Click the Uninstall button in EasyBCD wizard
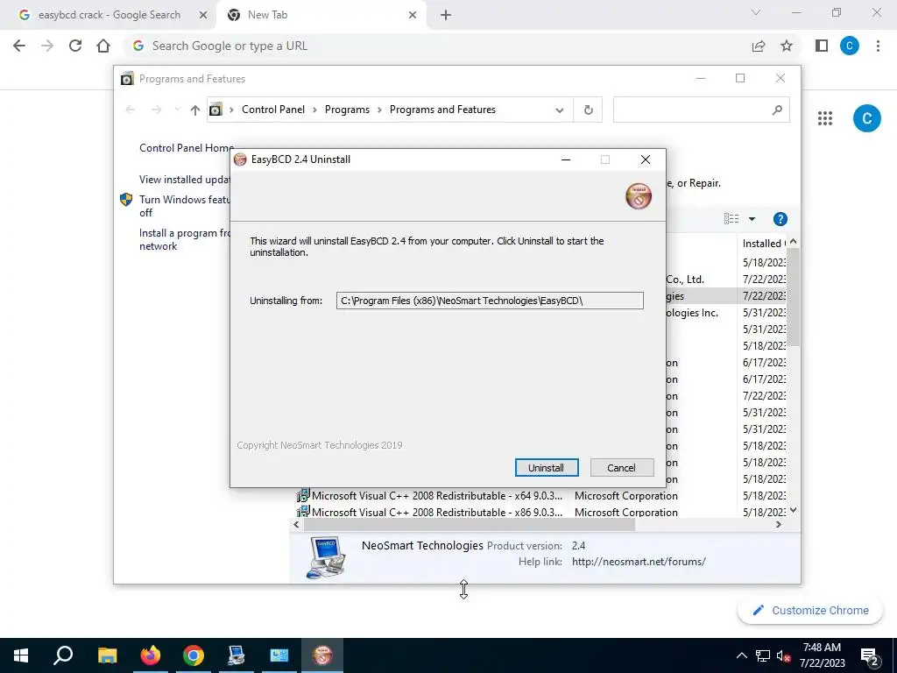897x673 pixels. click(x=547, y=468)
